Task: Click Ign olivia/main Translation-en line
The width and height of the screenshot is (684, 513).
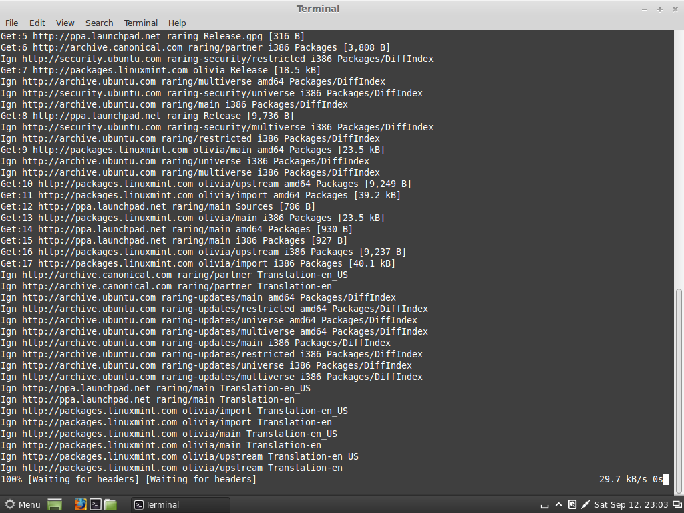Action: (161, 445)
